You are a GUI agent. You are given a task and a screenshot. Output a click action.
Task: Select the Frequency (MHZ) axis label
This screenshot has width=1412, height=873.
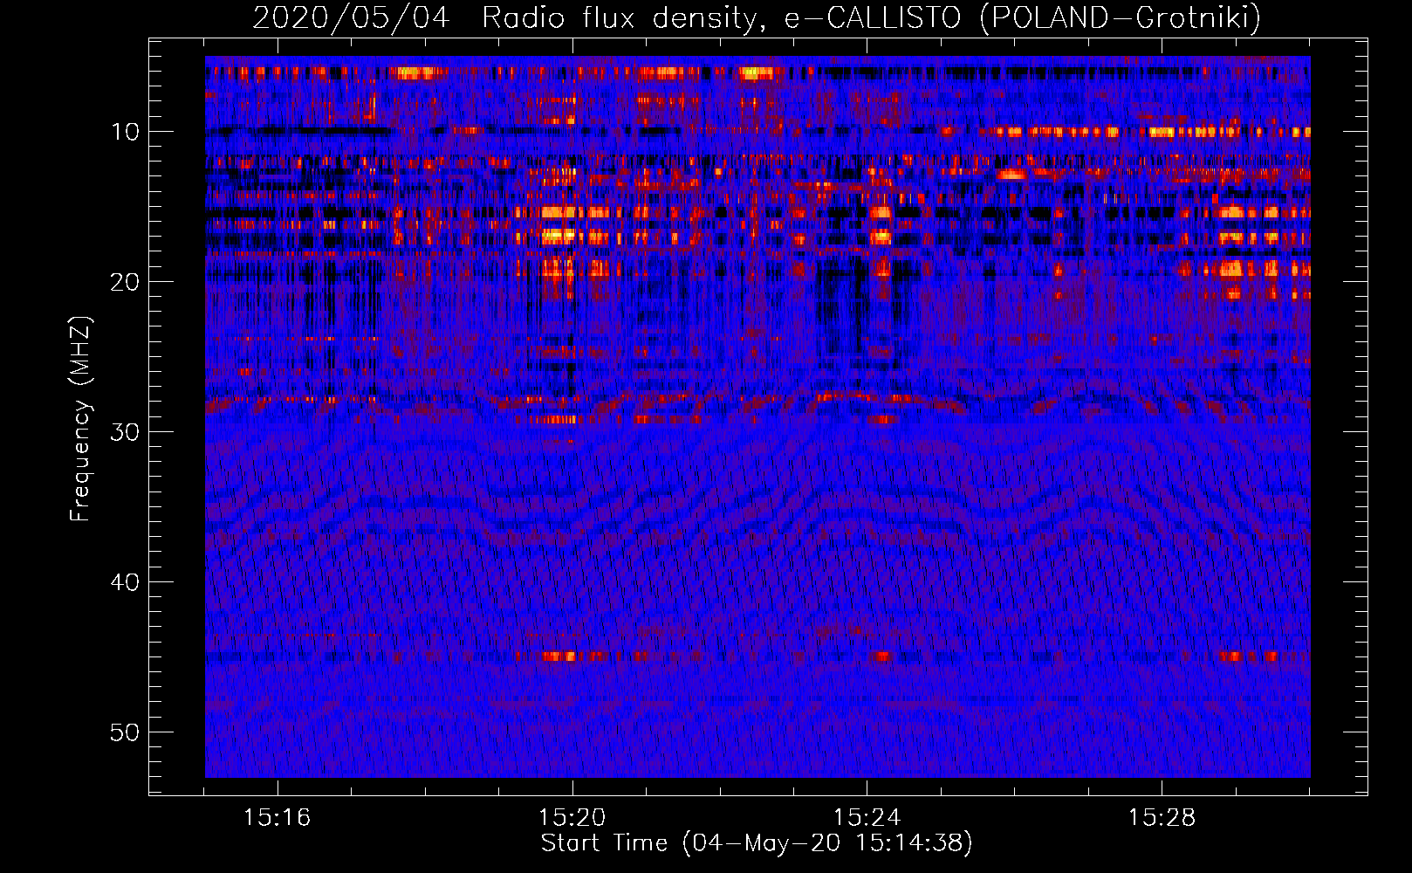[80, 419]
